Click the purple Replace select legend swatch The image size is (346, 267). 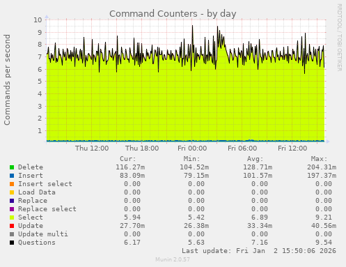(12, 209)
